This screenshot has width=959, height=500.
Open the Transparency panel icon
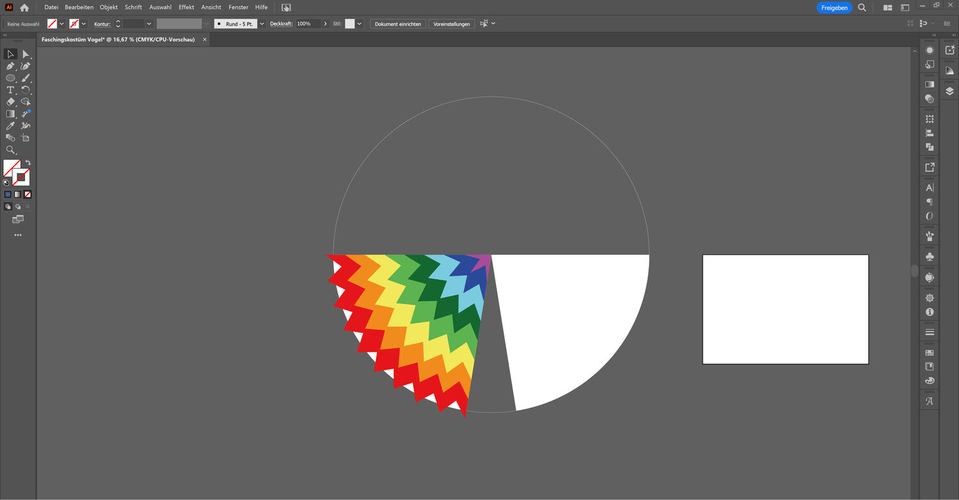click(930, 99)
